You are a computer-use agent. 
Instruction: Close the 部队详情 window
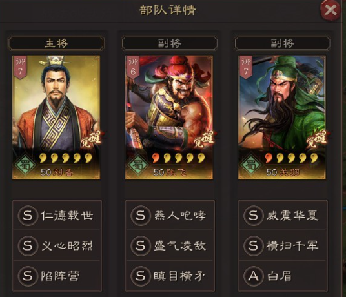pyautogui.click(x=330, y=10)
